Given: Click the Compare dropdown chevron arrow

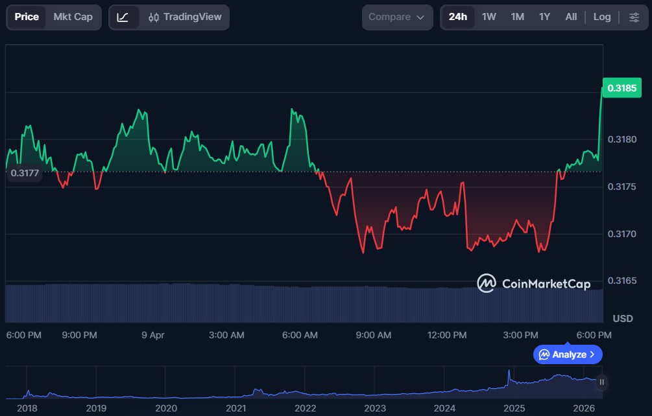Looking at the screenshot, I should [420, 17].
